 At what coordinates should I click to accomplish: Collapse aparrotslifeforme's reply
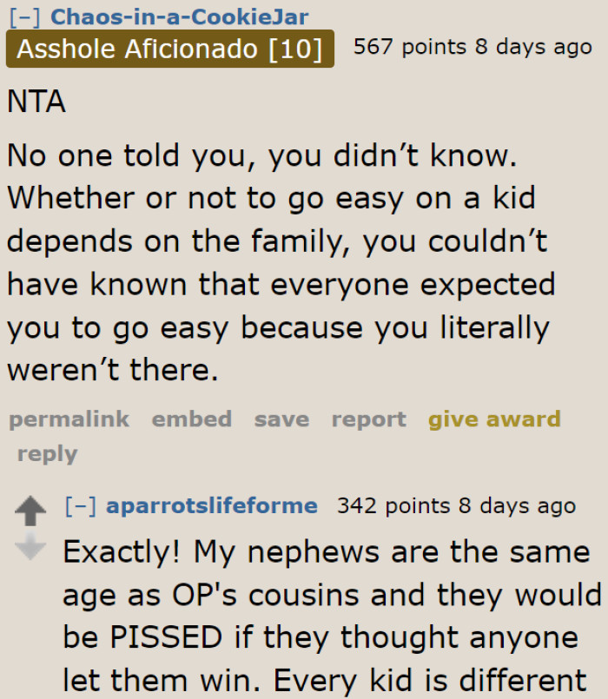(x=81, y=505)
